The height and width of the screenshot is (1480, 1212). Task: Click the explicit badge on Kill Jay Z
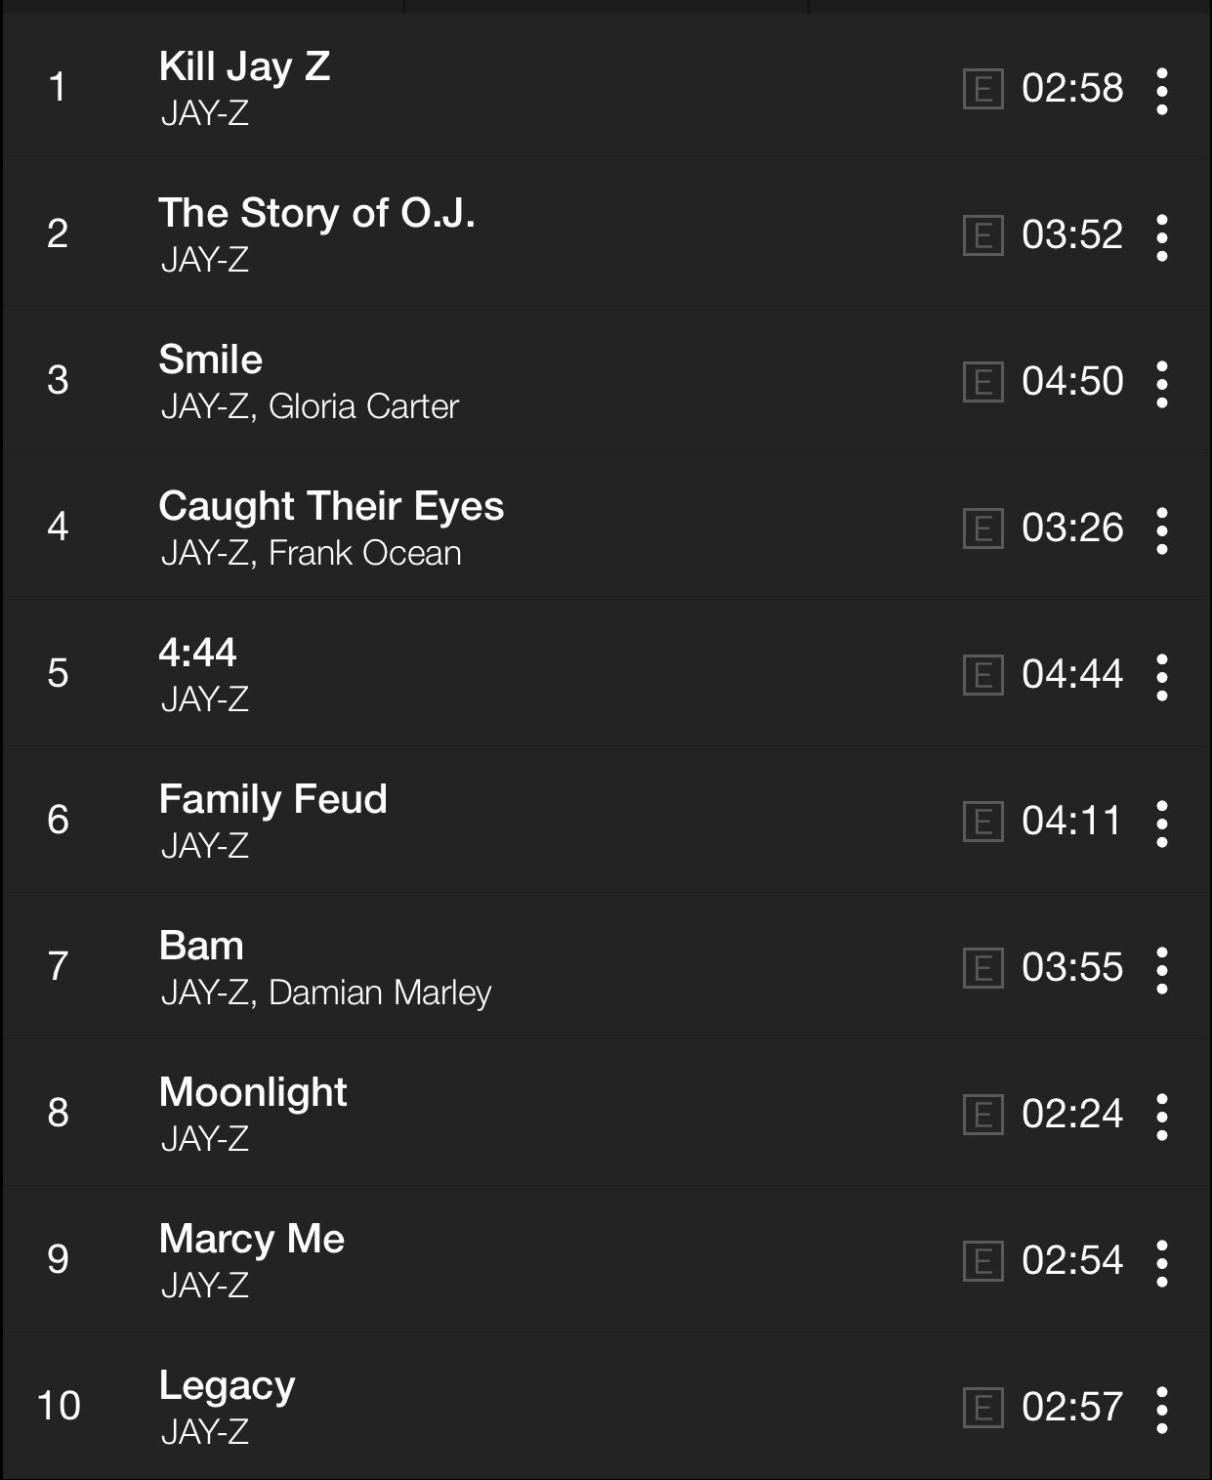pos(982,89)
